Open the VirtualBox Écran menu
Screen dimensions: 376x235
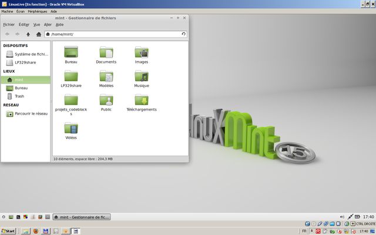(21, 11)
